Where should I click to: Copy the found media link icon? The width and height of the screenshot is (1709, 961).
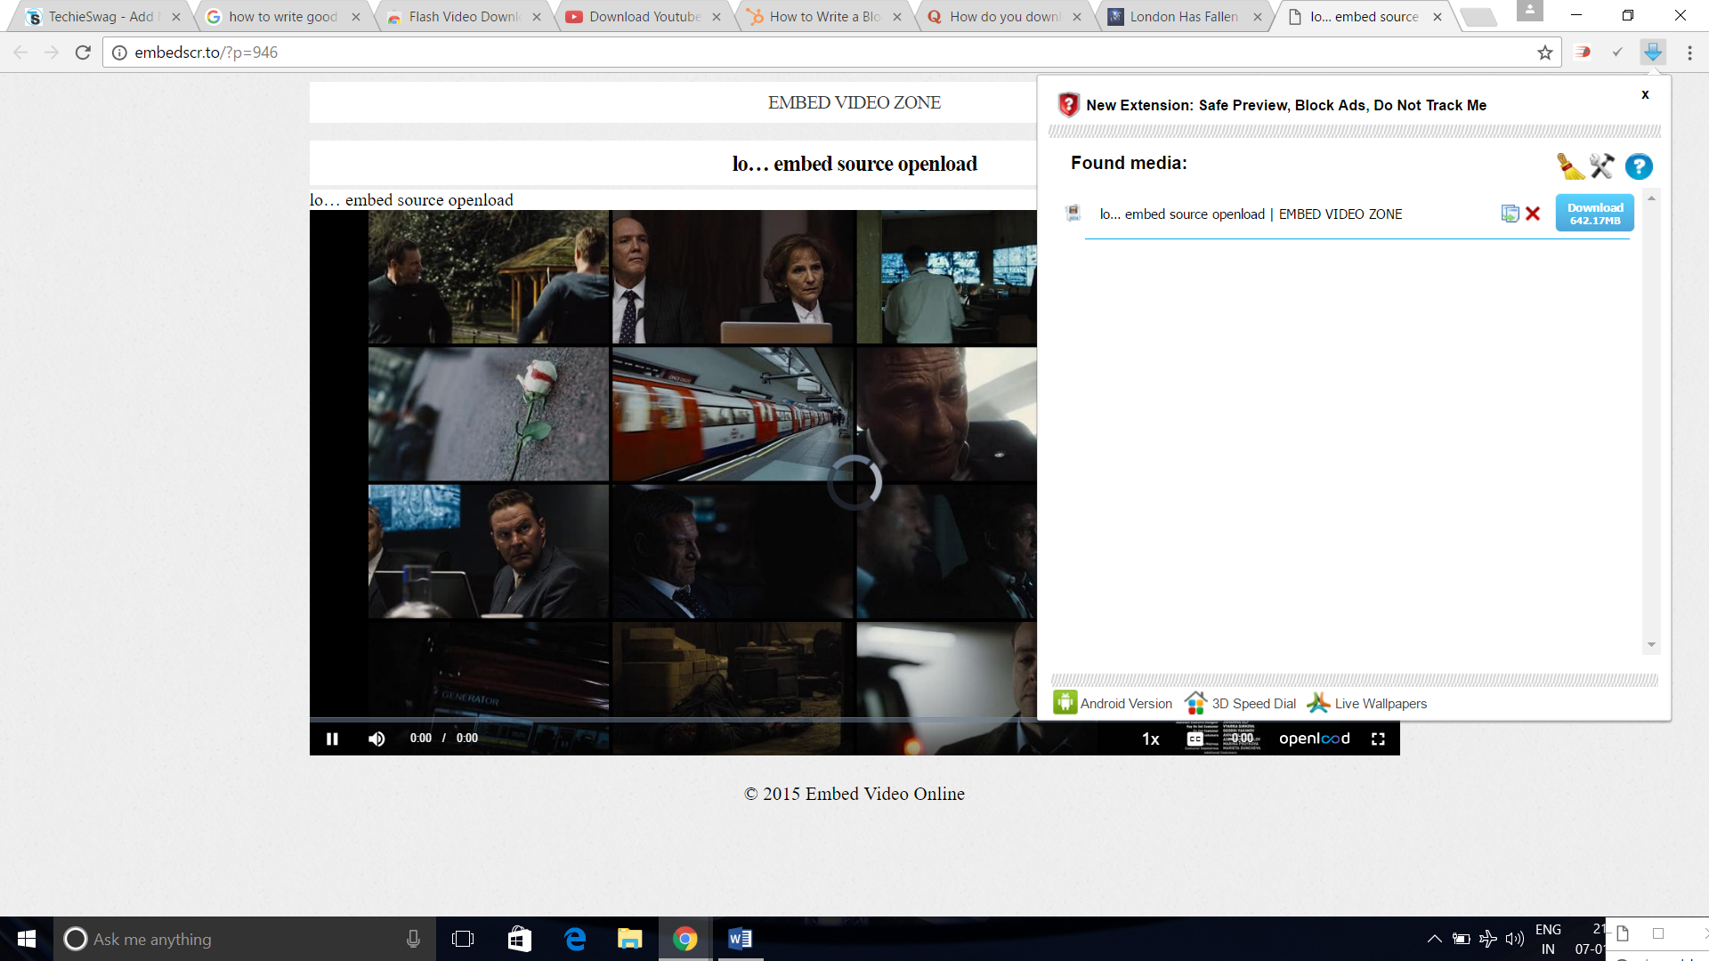1510,214
